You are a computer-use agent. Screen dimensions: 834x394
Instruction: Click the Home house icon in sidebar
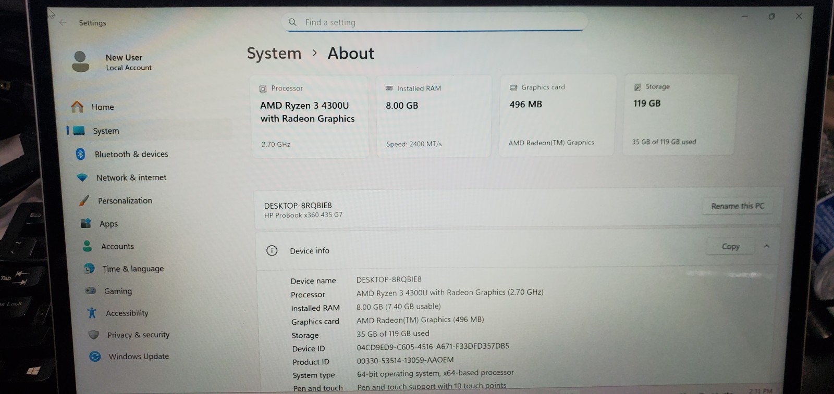(x=77, y=107)
